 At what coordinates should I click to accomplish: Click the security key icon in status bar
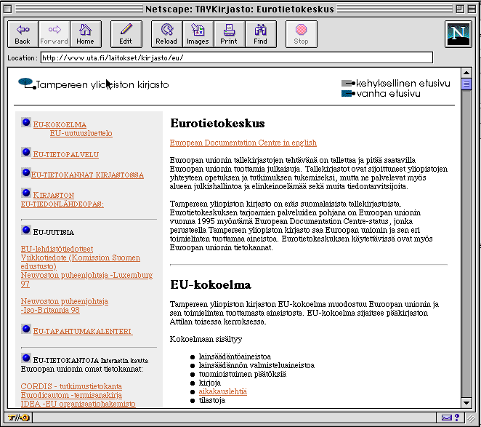tap(18, 418)
